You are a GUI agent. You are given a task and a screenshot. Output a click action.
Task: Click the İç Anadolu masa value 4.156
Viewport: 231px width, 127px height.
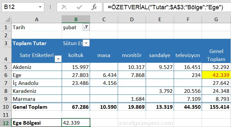tap(104, 83)
